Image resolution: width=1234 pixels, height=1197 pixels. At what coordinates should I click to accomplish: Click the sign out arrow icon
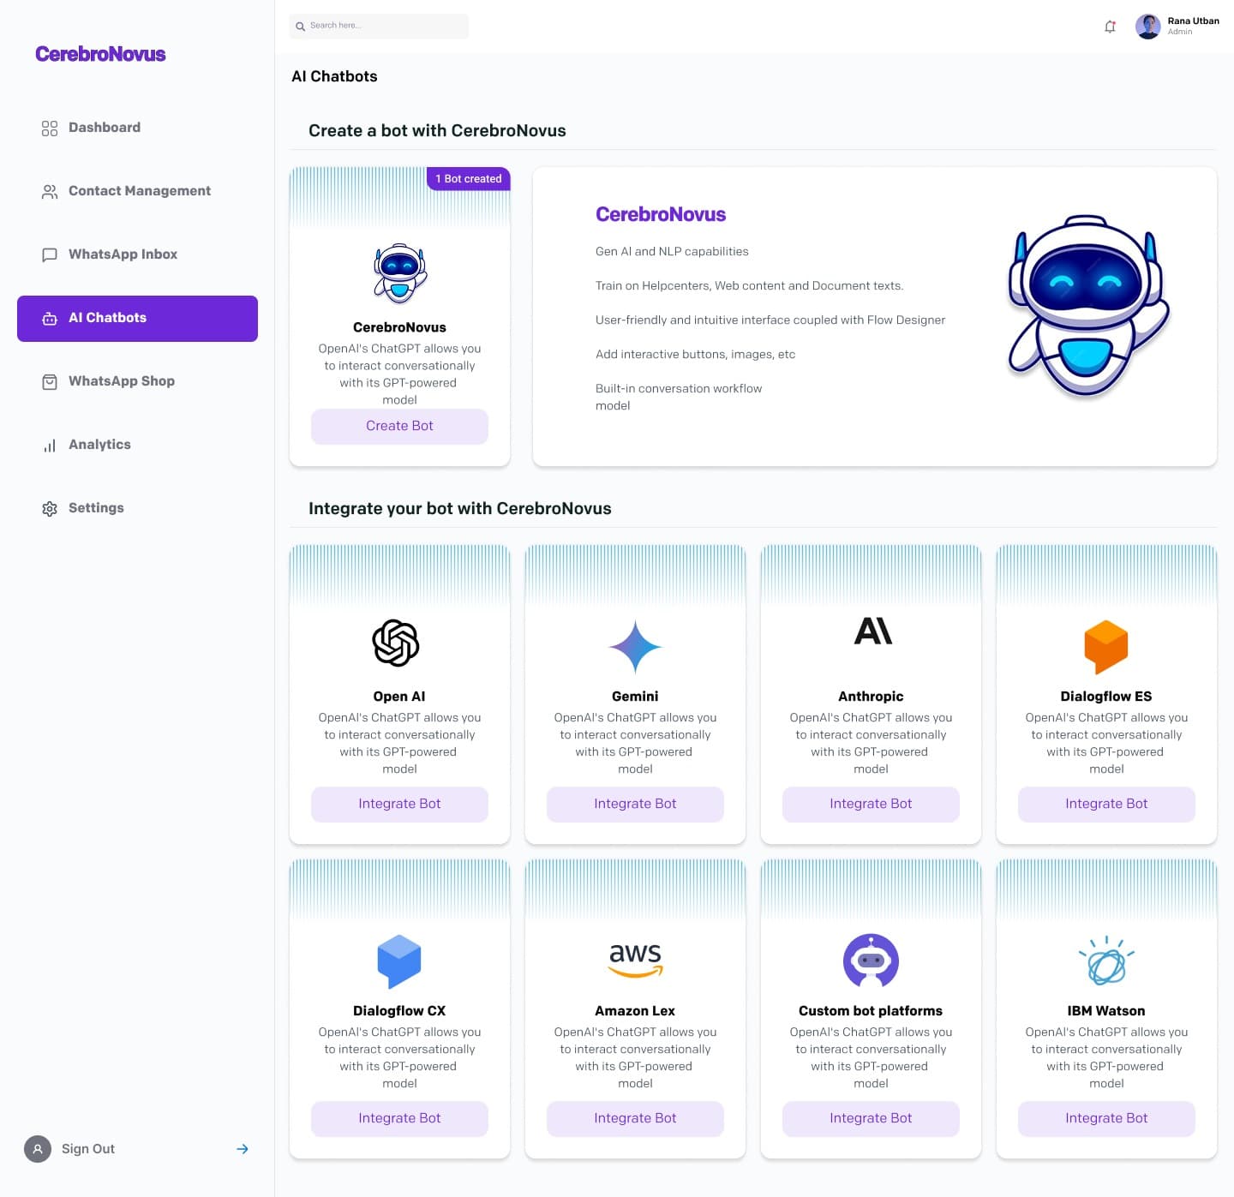point(242,1148)
